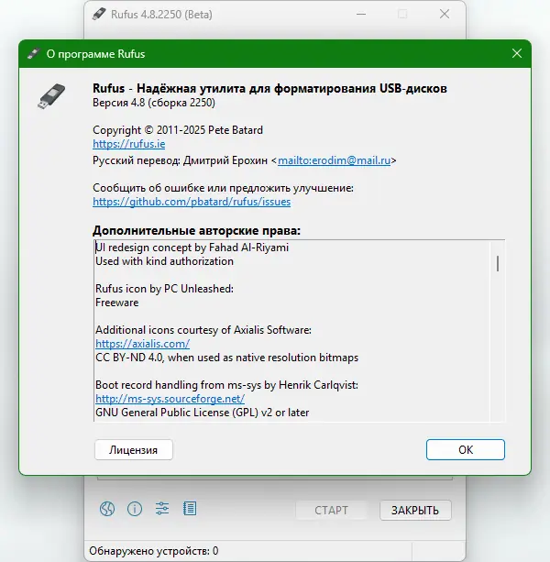Click the large USB drive icon in About dialog
This screenshot has width=550, height=562.
51,96
